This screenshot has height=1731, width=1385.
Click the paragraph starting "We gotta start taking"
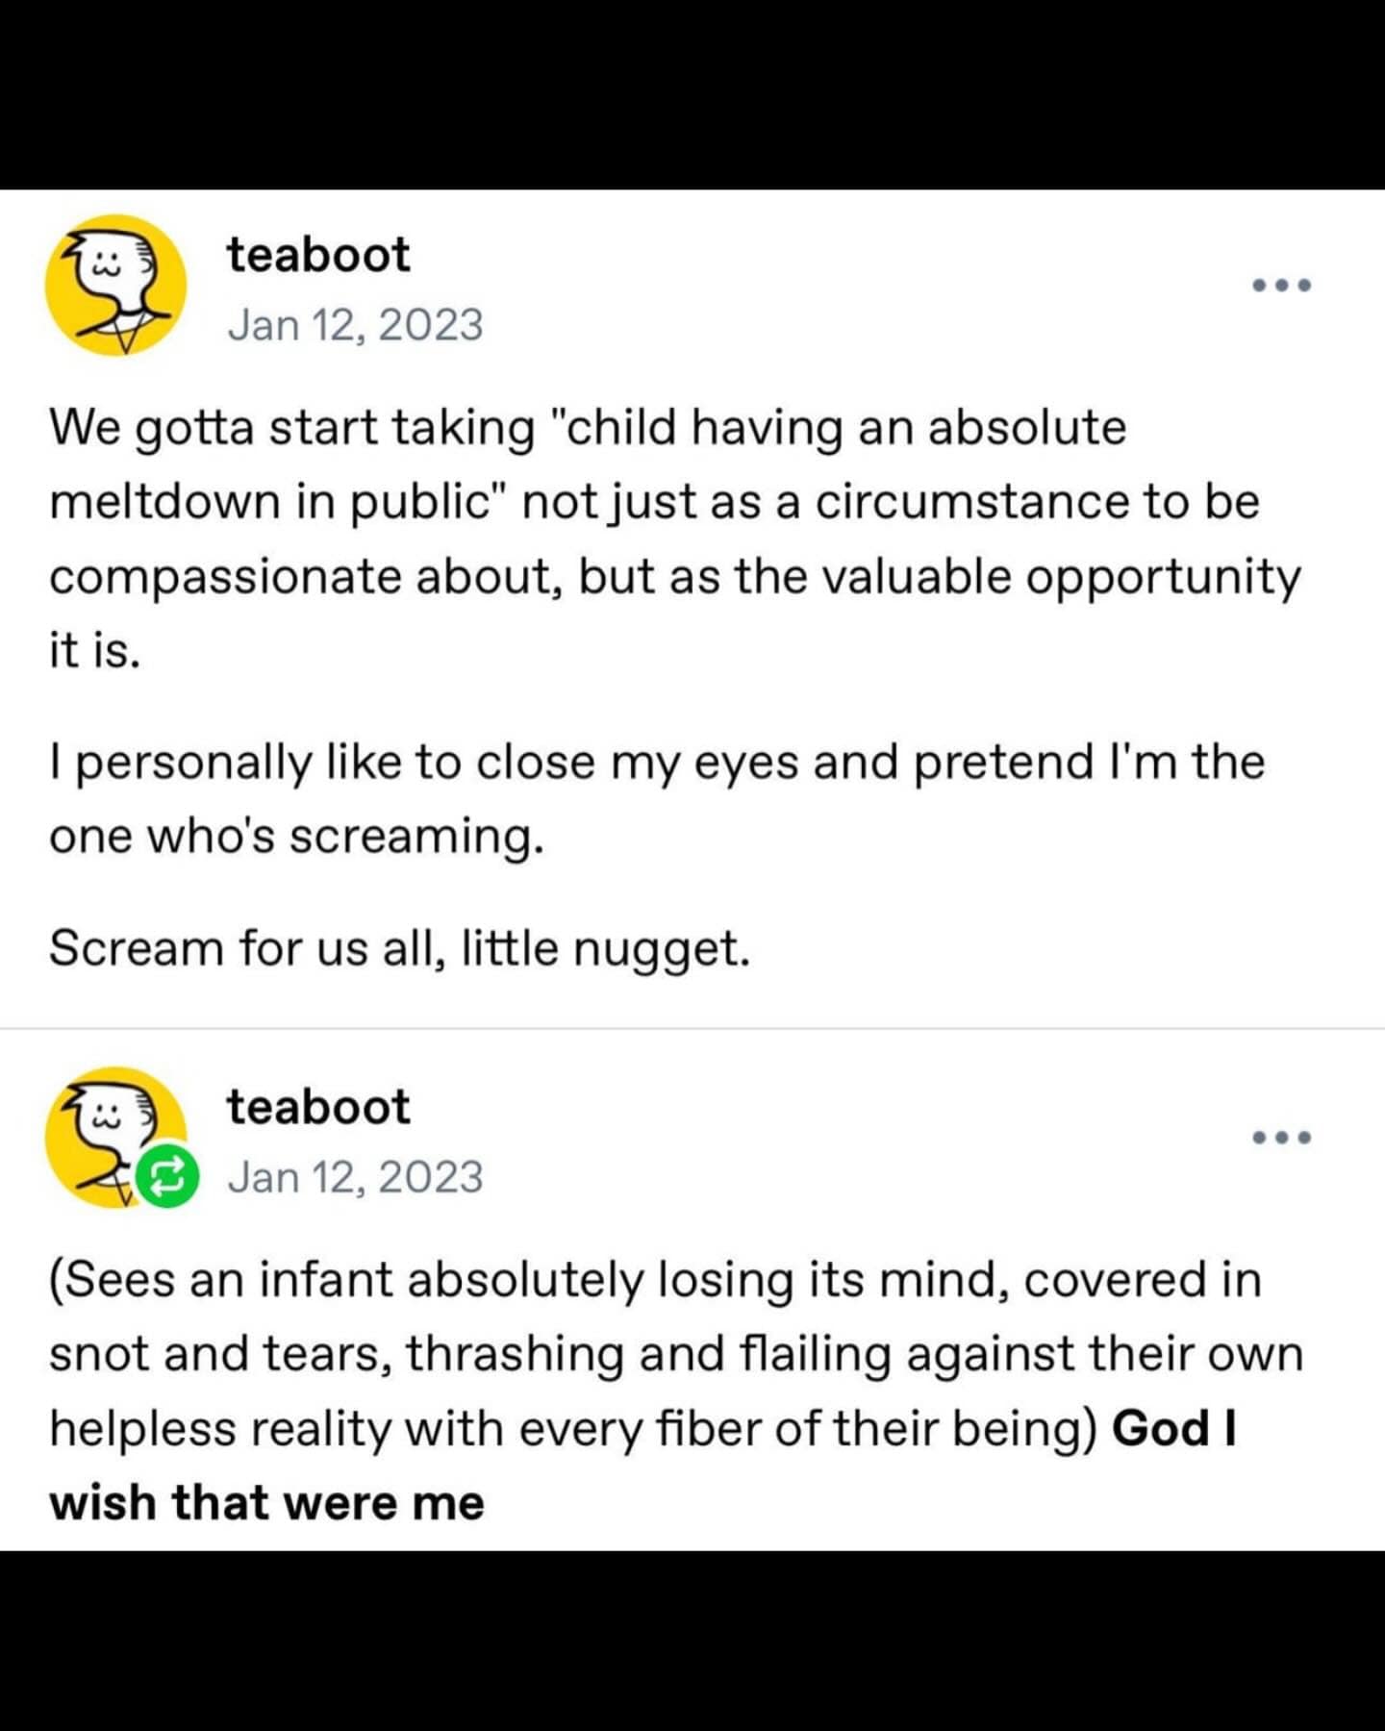tap(674, 539)
